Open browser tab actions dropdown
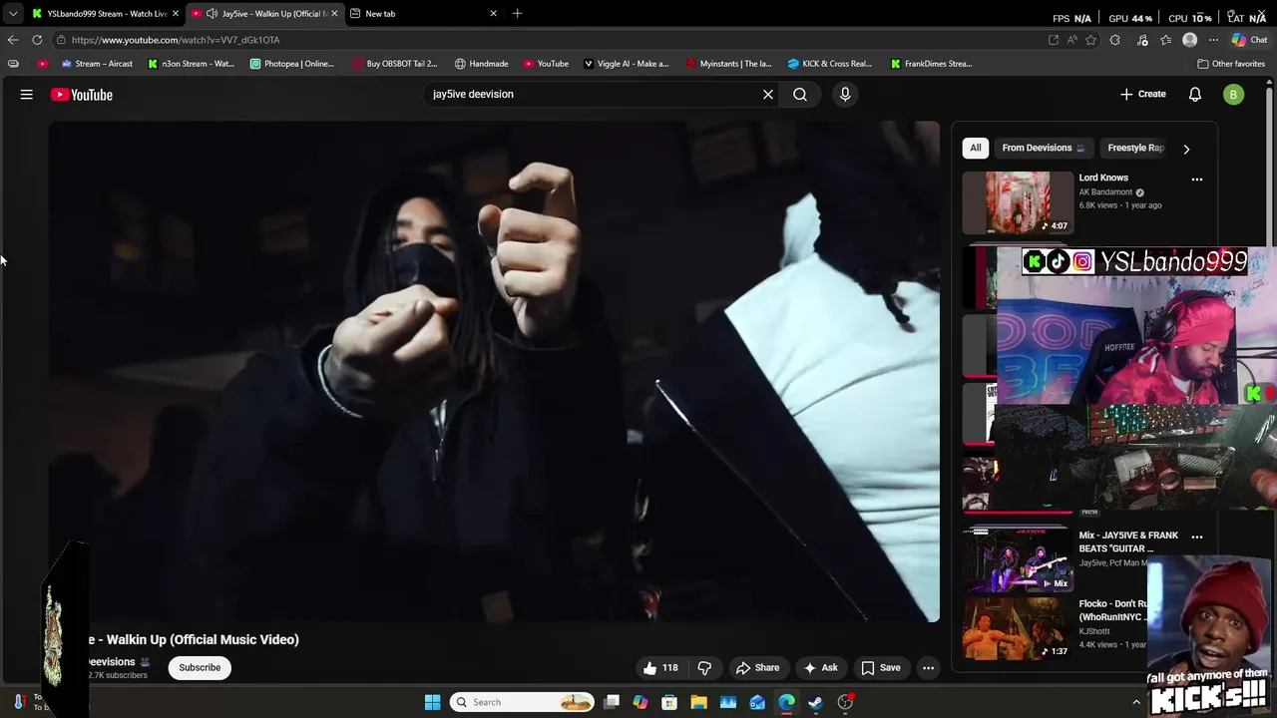The image size is (1277, 718). (13, 14)
